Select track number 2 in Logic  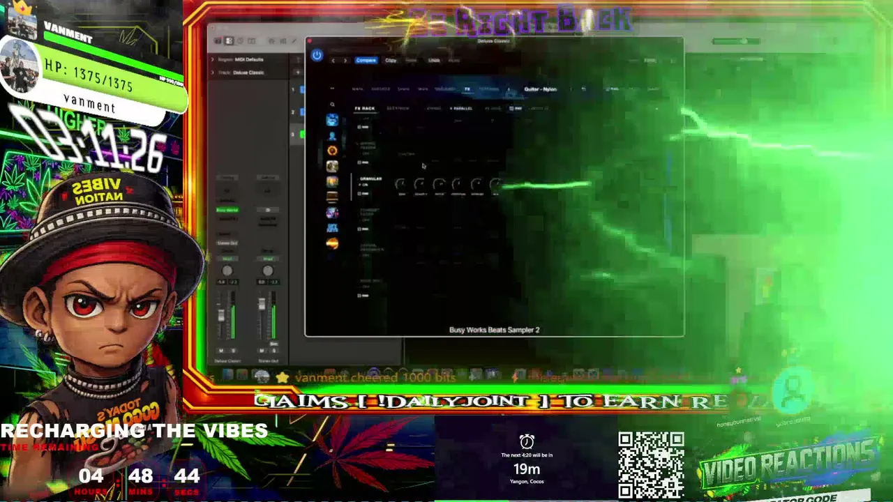pyautogui.click(x=293, y=112)
